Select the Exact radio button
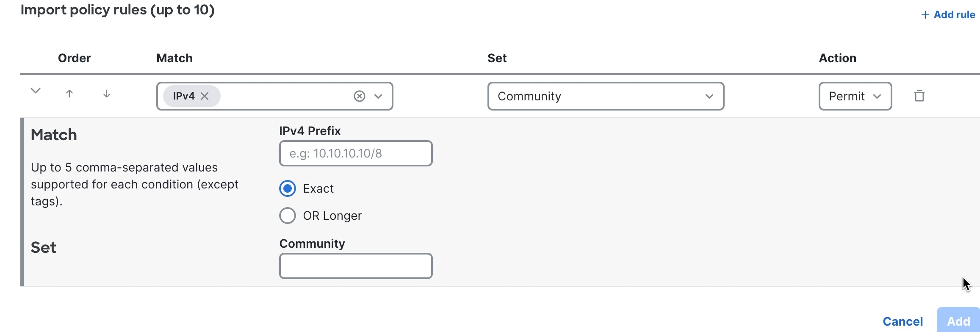This screenshot has width=980, height=332. tap(288, 188)
